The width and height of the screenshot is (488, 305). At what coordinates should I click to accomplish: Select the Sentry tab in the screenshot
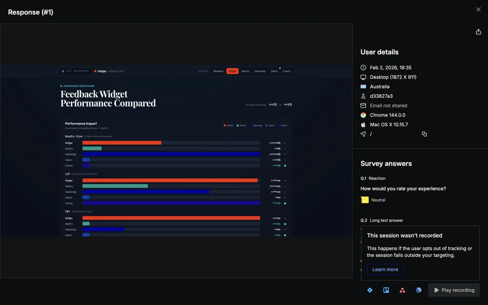click(x=245, y=71)
